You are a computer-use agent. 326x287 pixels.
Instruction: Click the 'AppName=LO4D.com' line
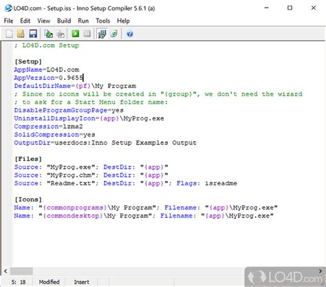point(47,70)
